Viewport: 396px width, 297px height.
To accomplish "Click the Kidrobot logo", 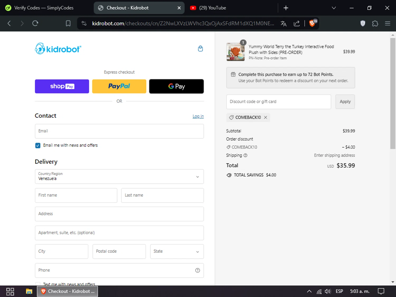I will coord(58,49).
